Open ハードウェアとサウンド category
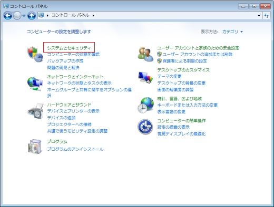Viewport: 274px width, 207px height. (x=69, y=105)
